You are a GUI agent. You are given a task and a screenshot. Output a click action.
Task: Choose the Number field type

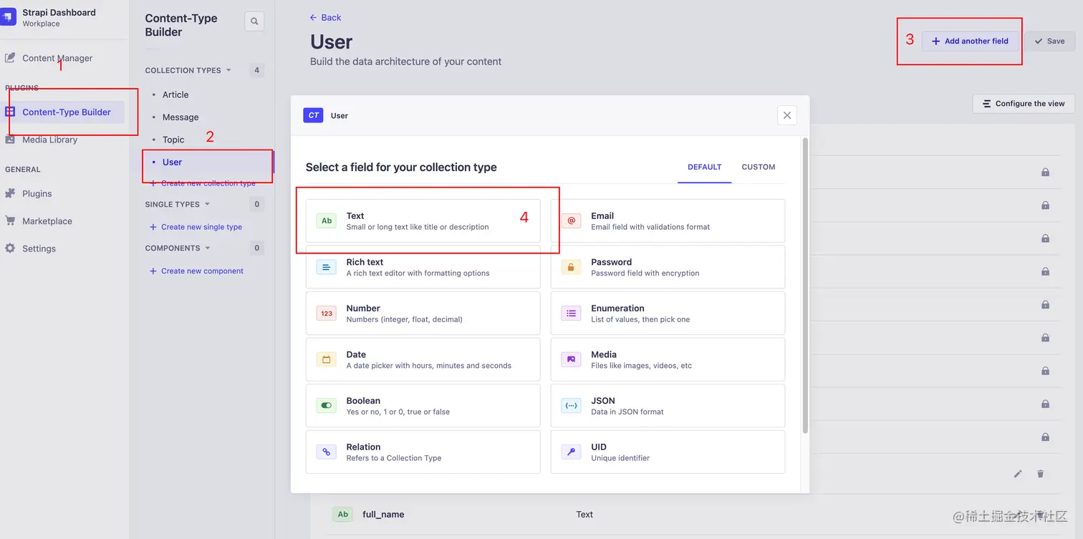[423, 313]
